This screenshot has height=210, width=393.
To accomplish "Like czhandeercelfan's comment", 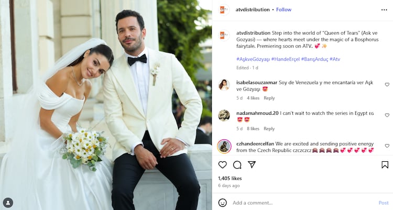I will (387, 146).
